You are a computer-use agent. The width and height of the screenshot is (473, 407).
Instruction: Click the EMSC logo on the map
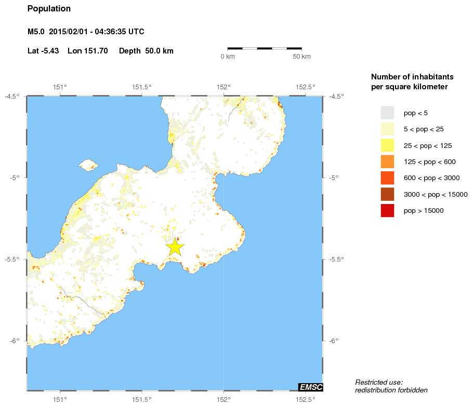311,387
